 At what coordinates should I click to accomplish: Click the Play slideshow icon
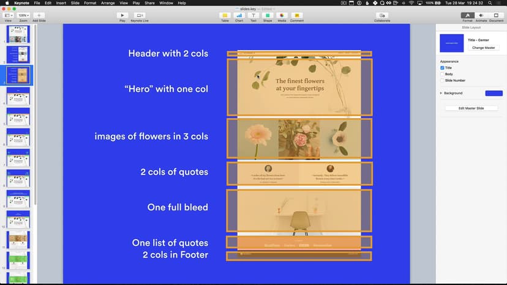pyautogui.click(x=122, y=15)
